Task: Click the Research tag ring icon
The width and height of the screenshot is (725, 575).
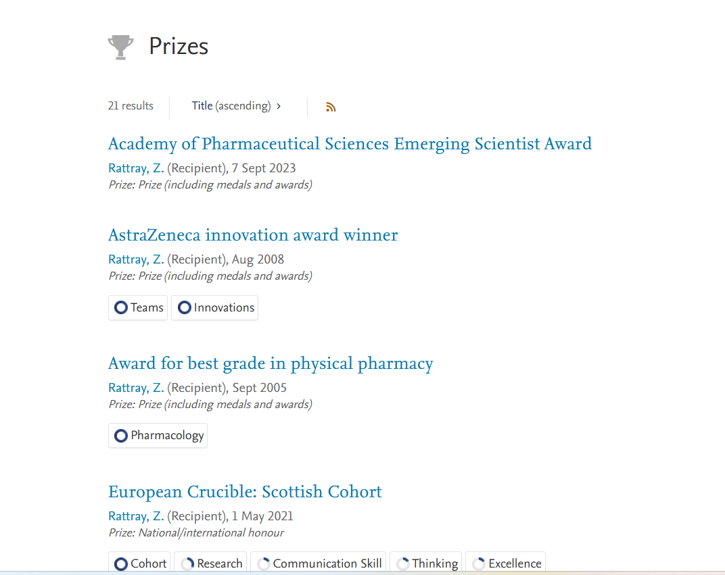Action: (187, 564)
